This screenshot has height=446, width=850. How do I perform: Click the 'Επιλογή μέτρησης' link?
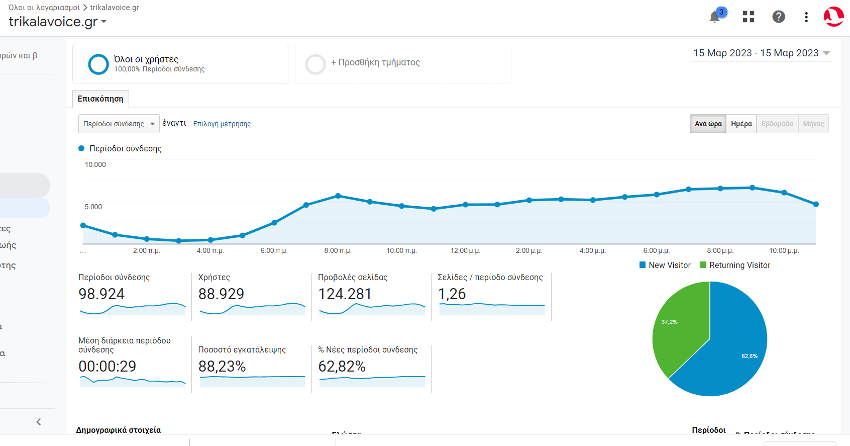(222, 124)
